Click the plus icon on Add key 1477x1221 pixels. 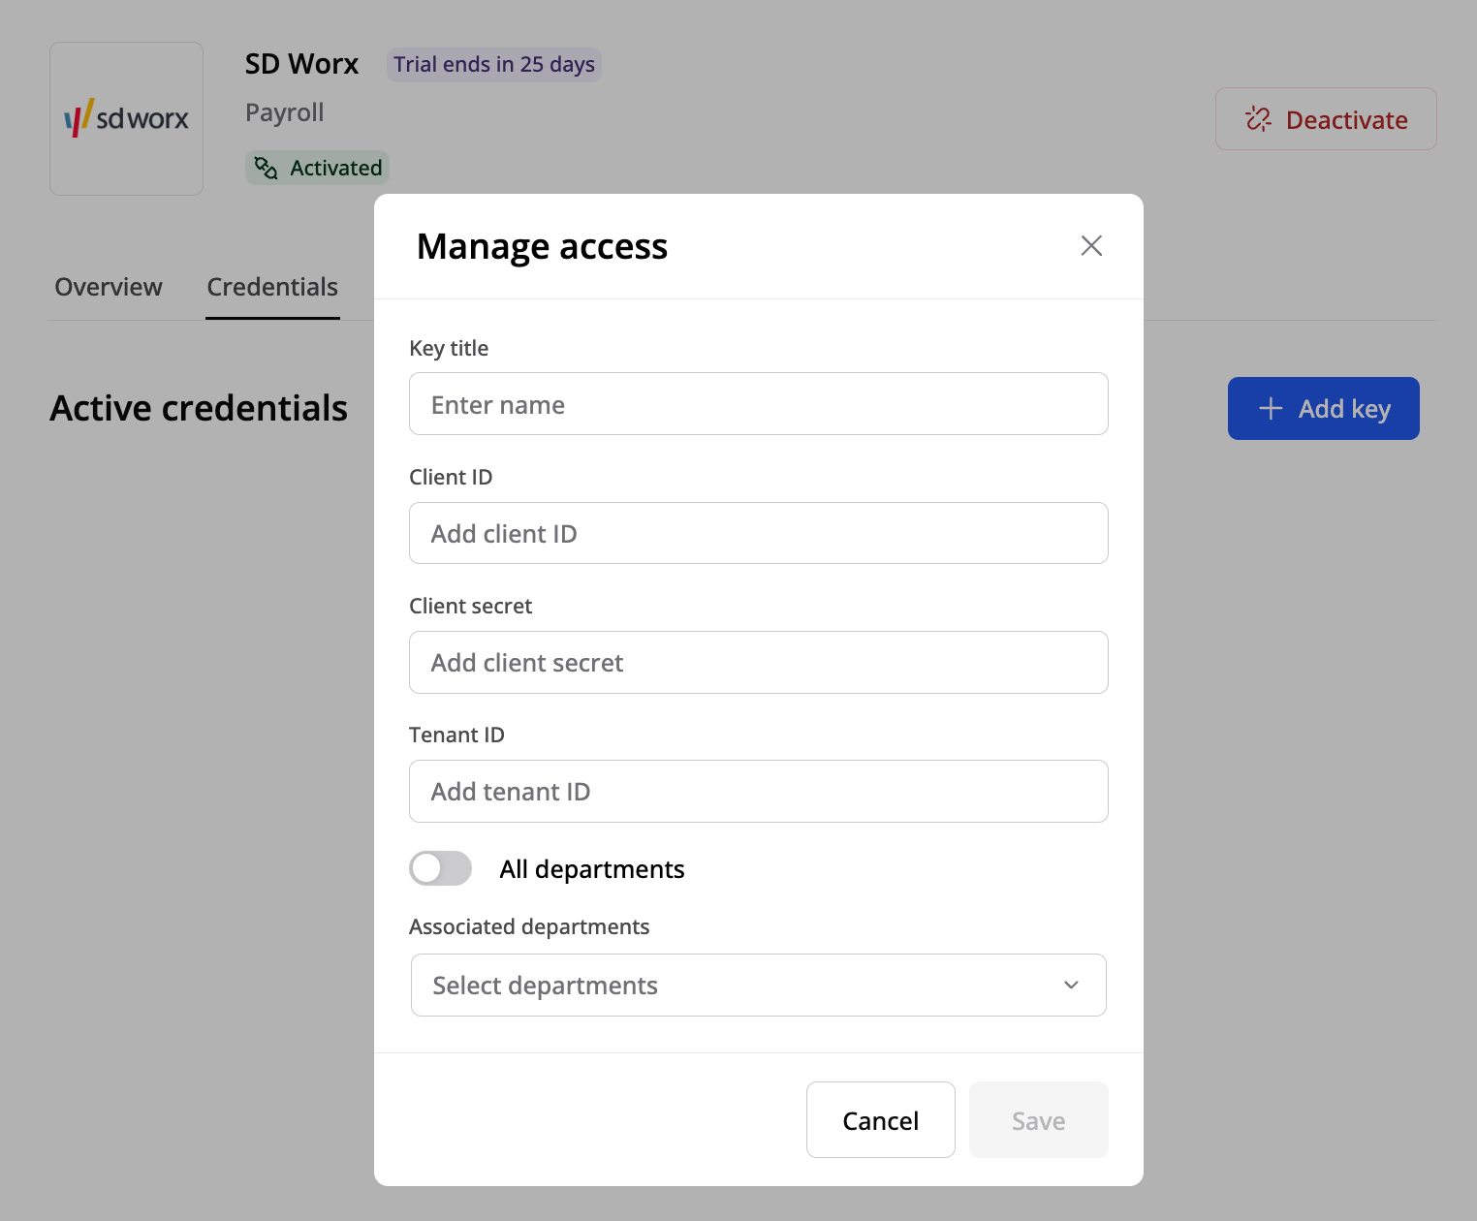1270,409
